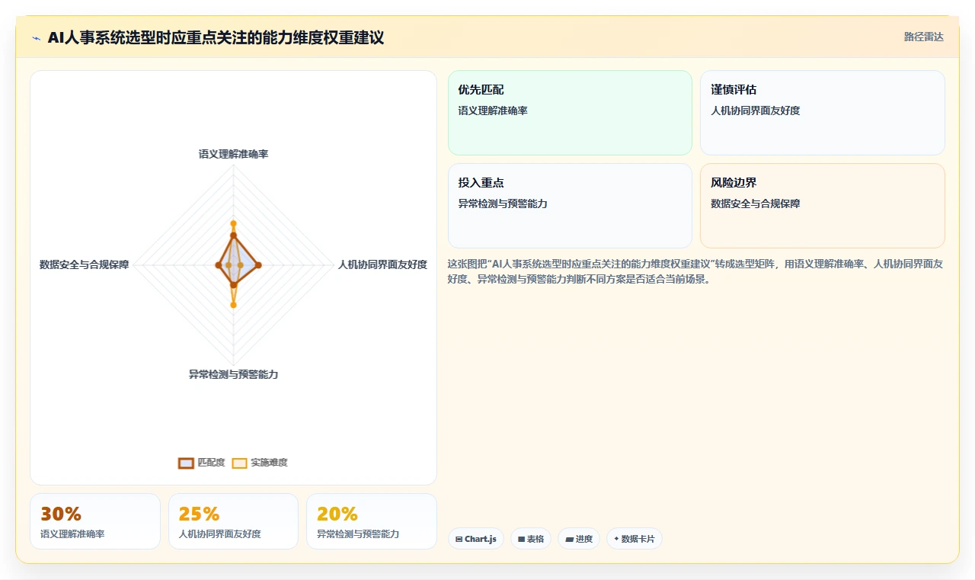Screen dimensions: 975x580
Task: Click the 20% 异常检测与预警能力 stat card
Action: click(x=372, y=521)
